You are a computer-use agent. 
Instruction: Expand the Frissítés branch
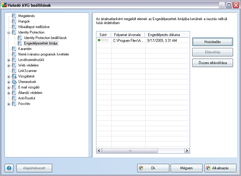coord(9,104)
